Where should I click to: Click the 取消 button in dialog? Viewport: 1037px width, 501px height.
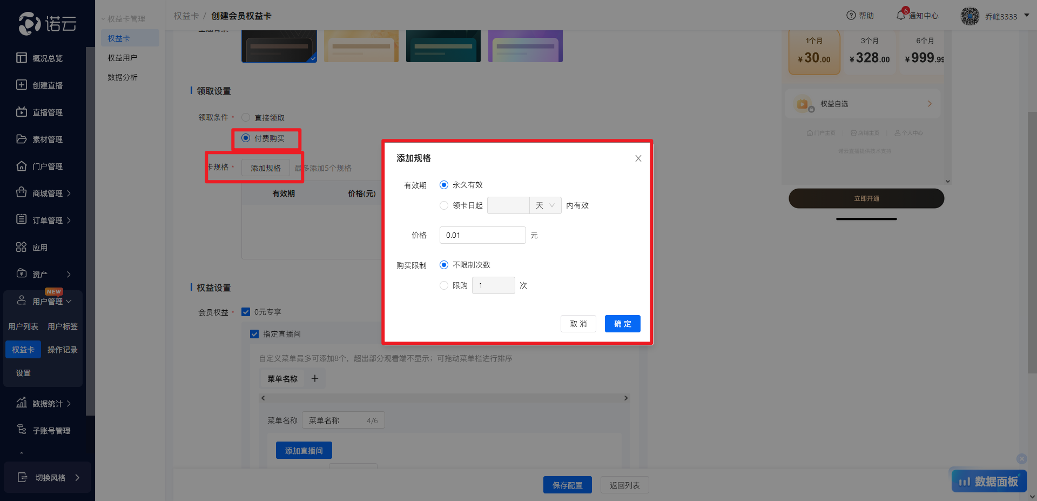[x=578, y=324]
